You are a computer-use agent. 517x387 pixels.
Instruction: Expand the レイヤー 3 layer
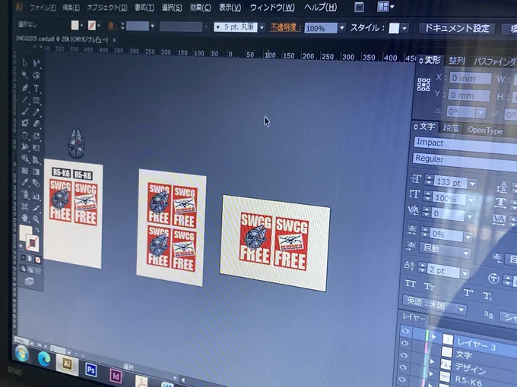click(x=434, y=337)
